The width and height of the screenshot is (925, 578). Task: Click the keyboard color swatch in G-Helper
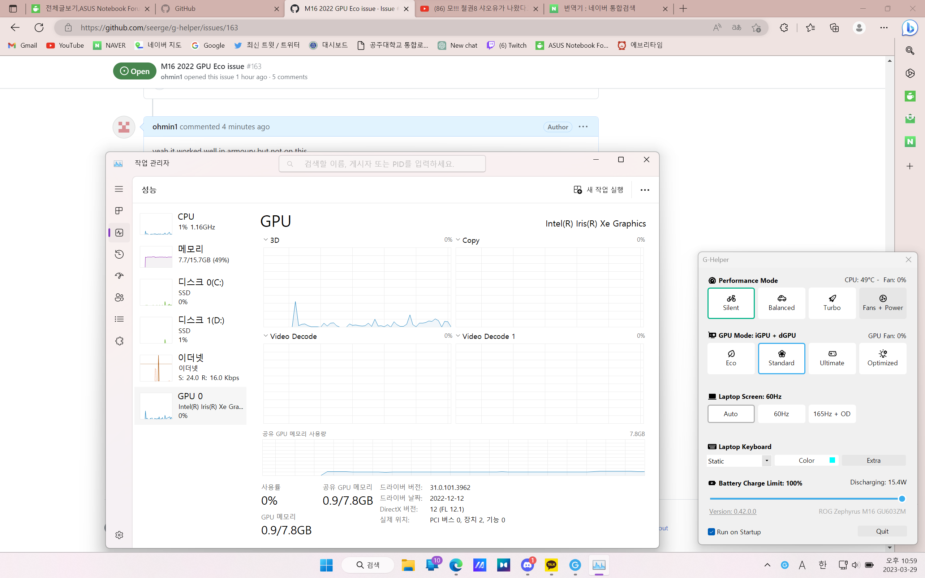(832, 460)
